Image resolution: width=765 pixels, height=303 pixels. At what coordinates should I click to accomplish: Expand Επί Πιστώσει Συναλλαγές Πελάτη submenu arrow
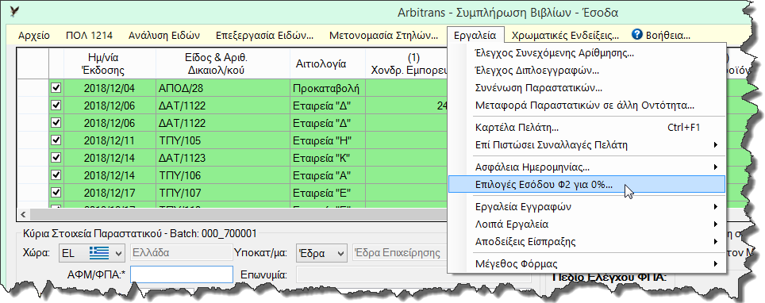coord(716,144)
